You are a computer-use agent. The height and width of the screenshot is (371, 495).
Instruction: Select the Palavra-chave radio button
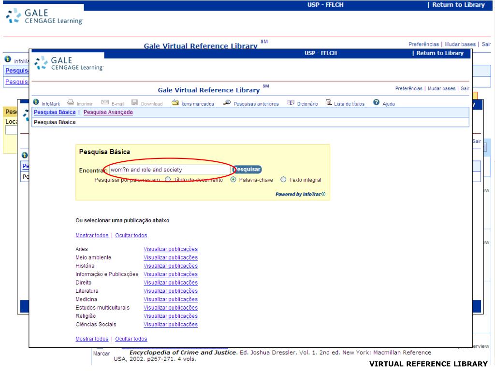(x=233, y=179)
